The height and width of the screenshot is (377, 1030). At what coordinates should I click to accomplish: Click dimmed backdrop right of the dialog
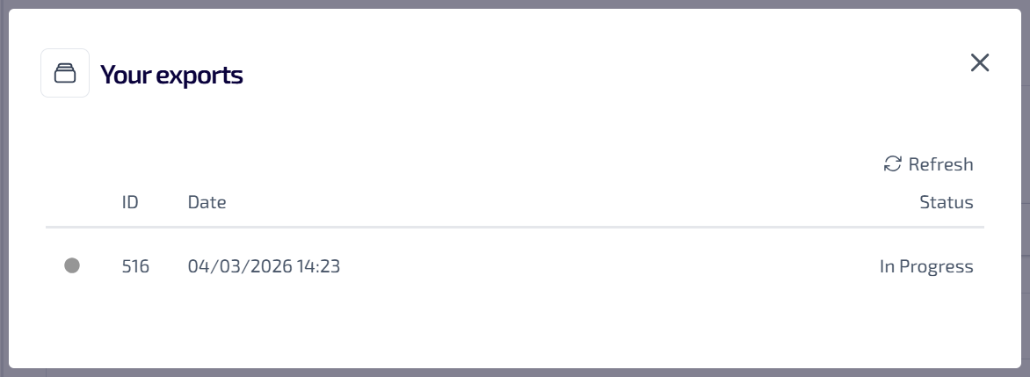coord(1026,189)
